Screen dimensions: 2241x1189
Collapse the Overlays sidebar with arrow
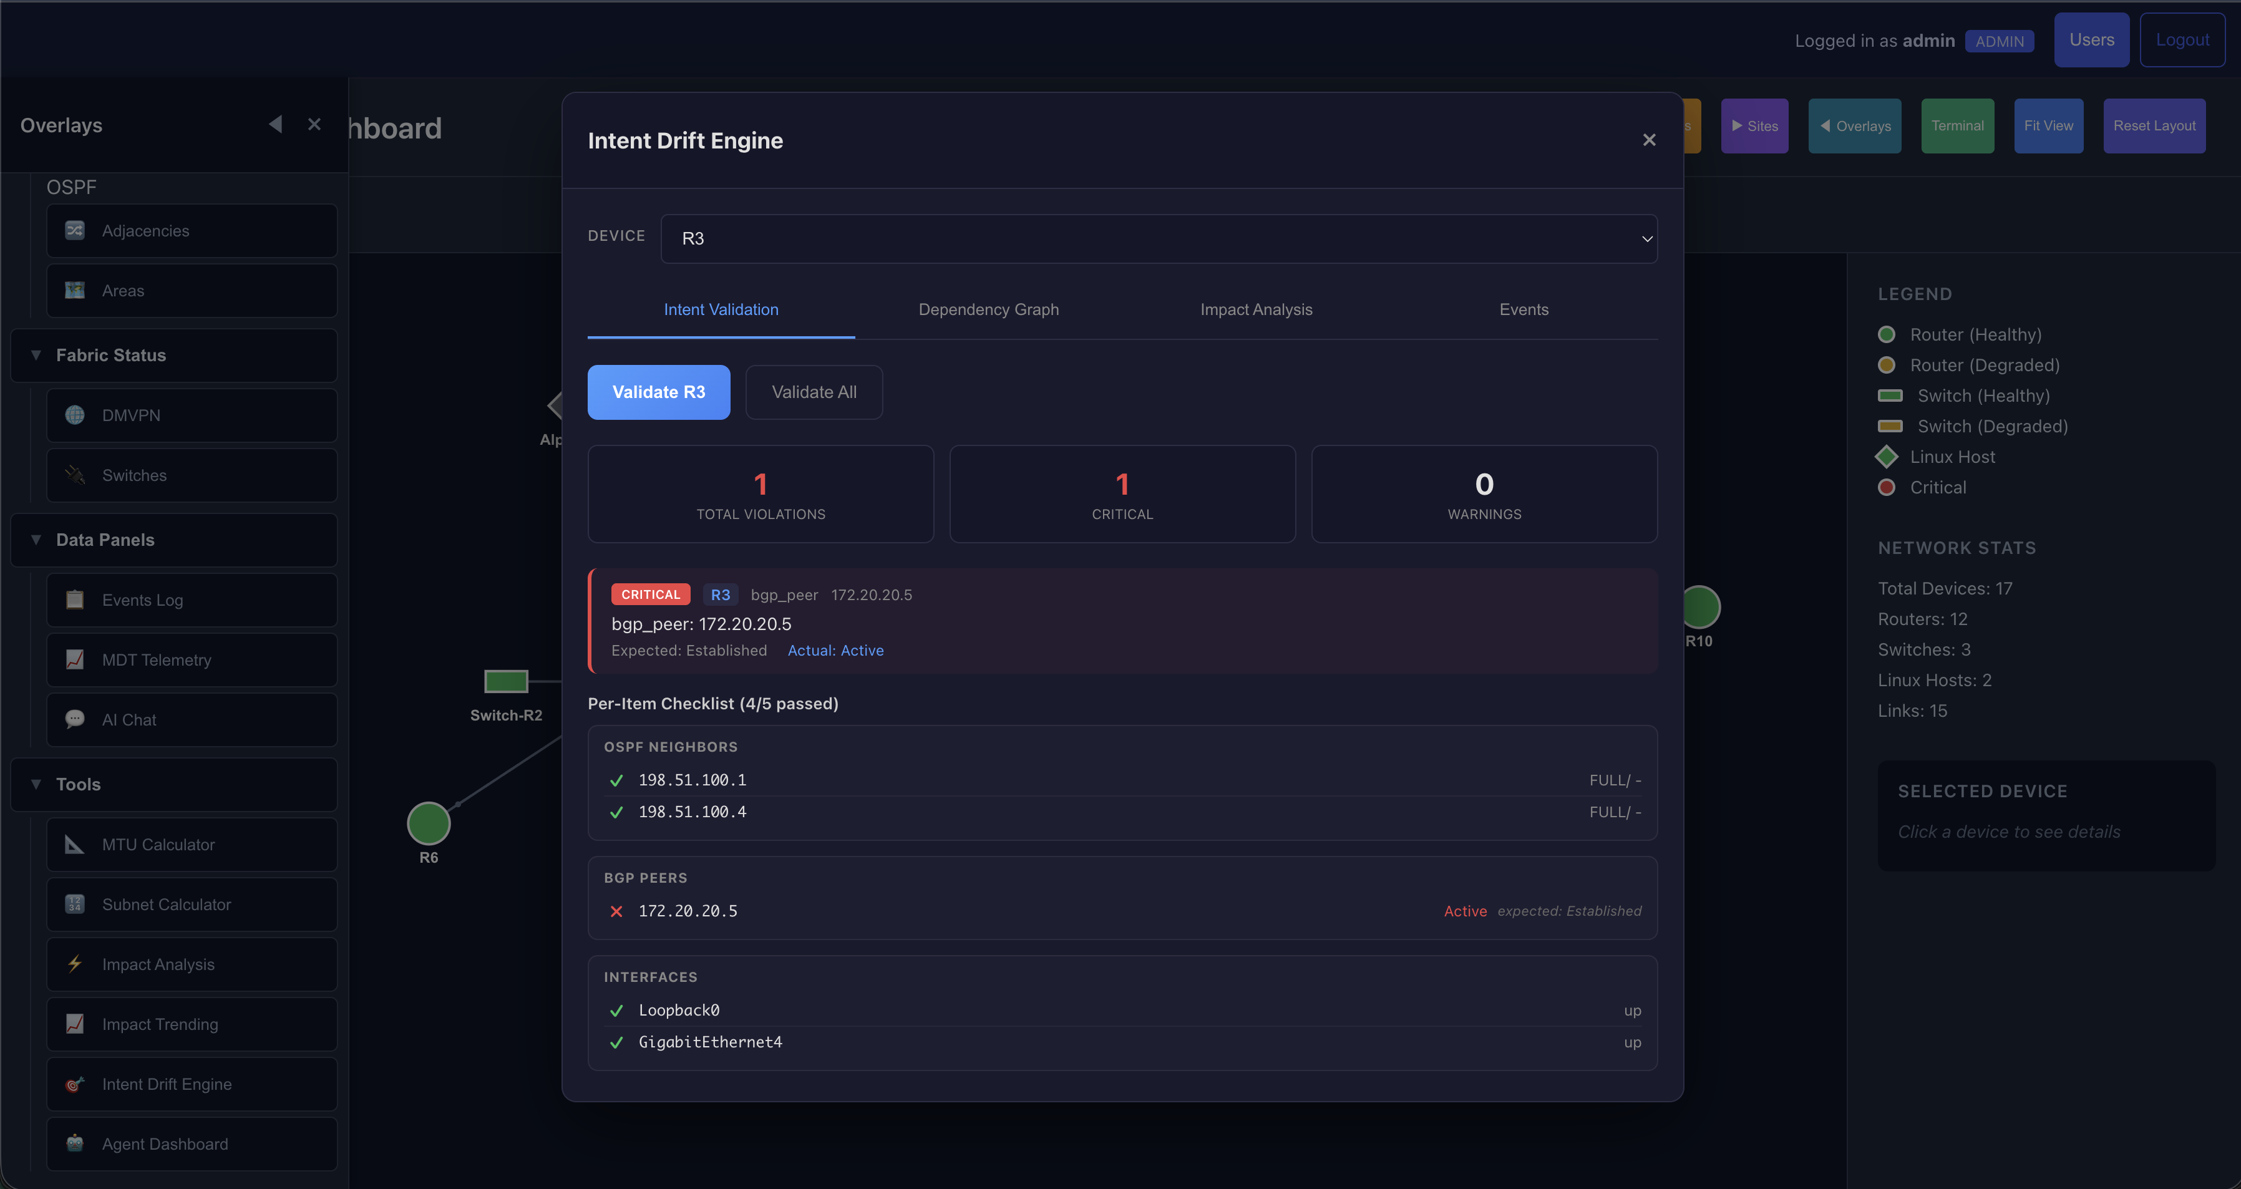pyautogui.click(x=276, y=124)
